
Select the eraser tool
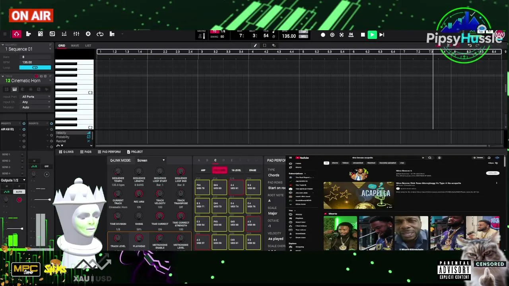(x=274, y=45)
